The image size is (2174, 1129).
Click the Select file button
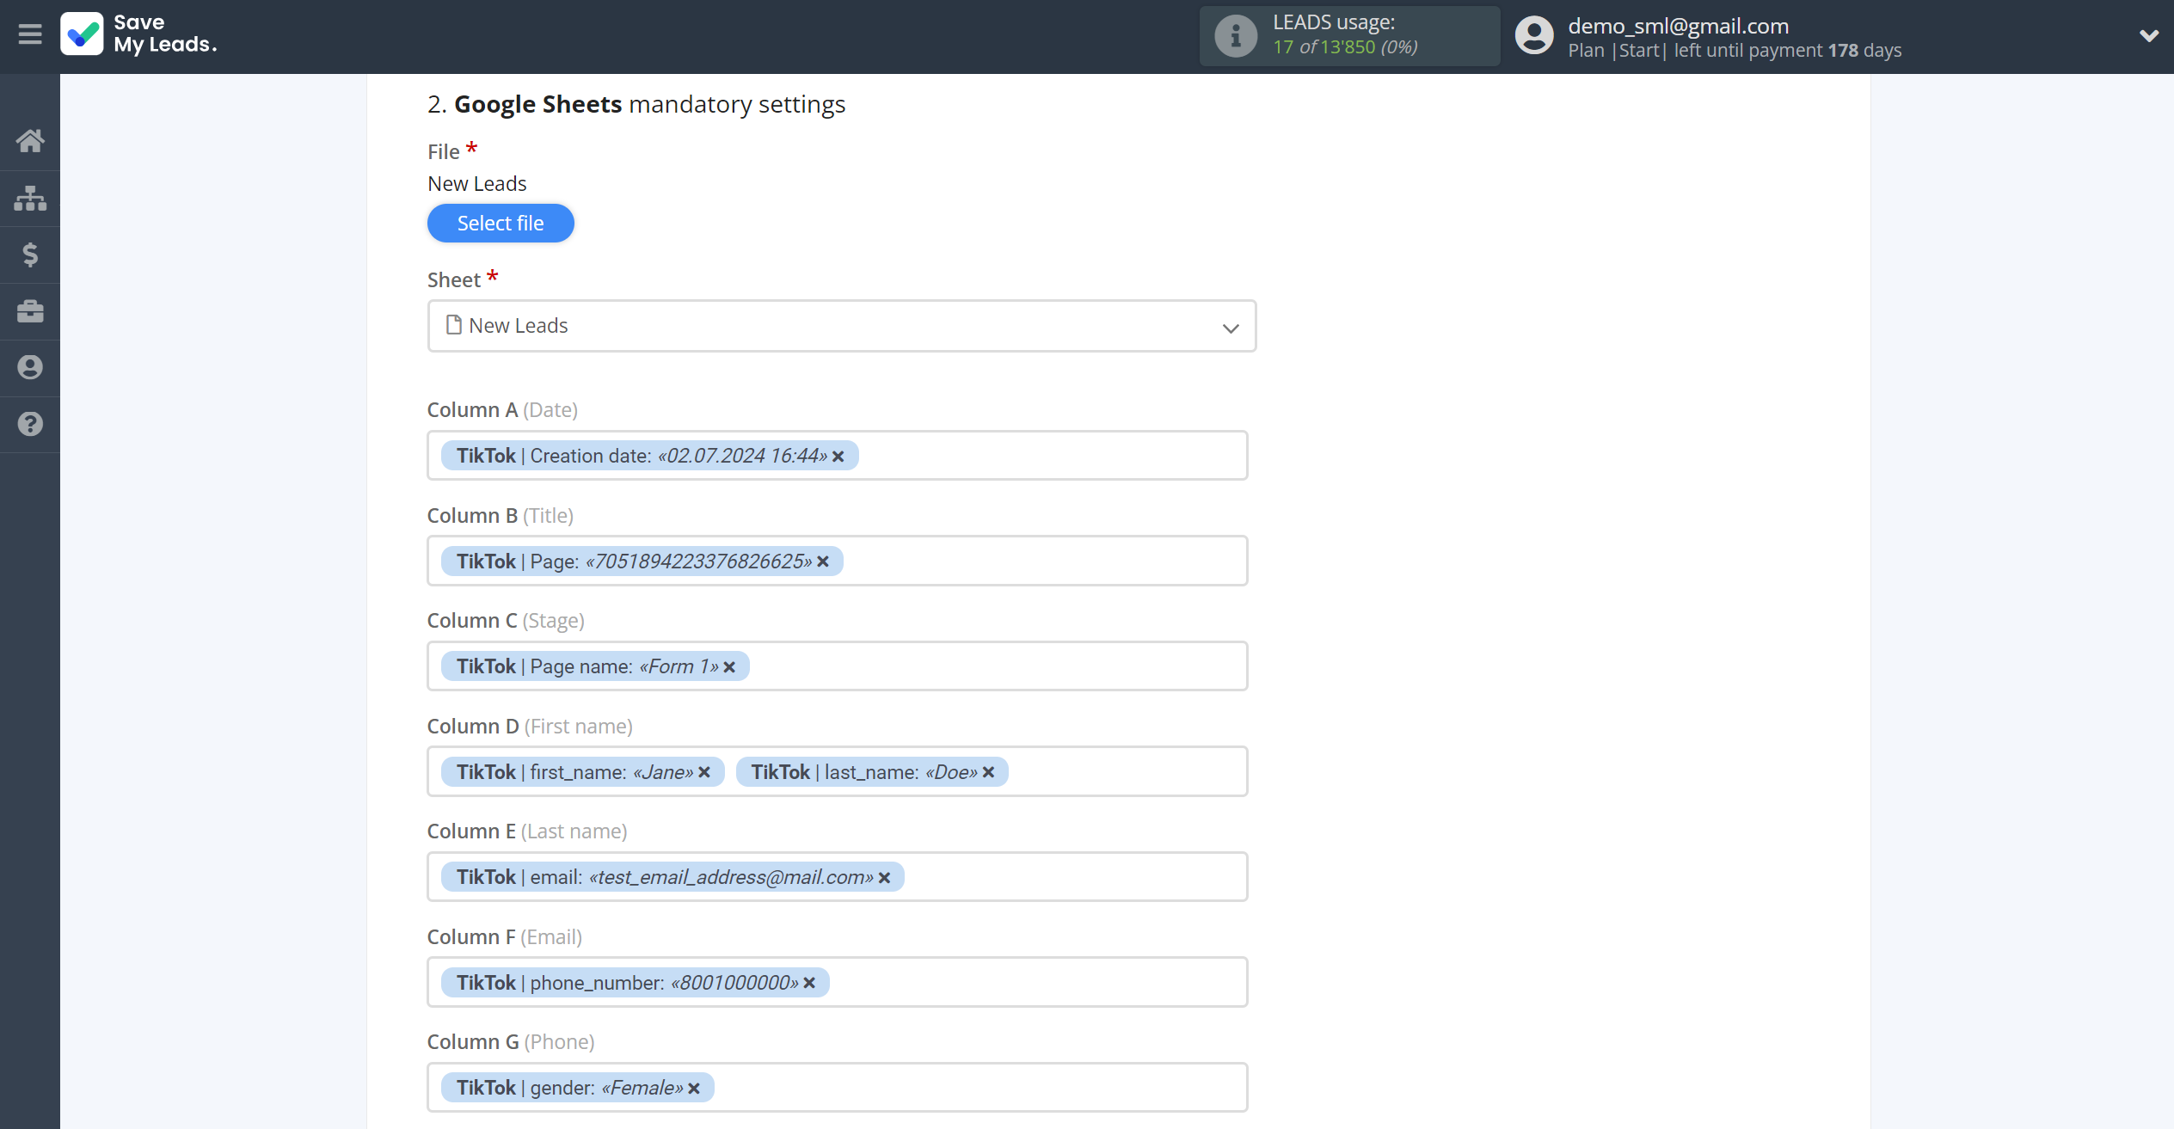(x=501, y=224)
